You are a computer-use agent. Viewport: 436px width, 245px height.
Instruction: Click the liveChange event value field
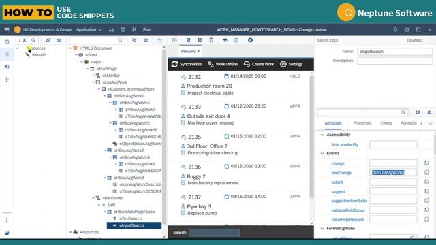pos(393,172)
